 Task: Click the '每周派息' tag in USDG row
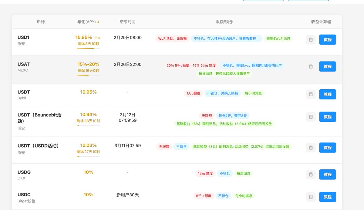(244, 173)
